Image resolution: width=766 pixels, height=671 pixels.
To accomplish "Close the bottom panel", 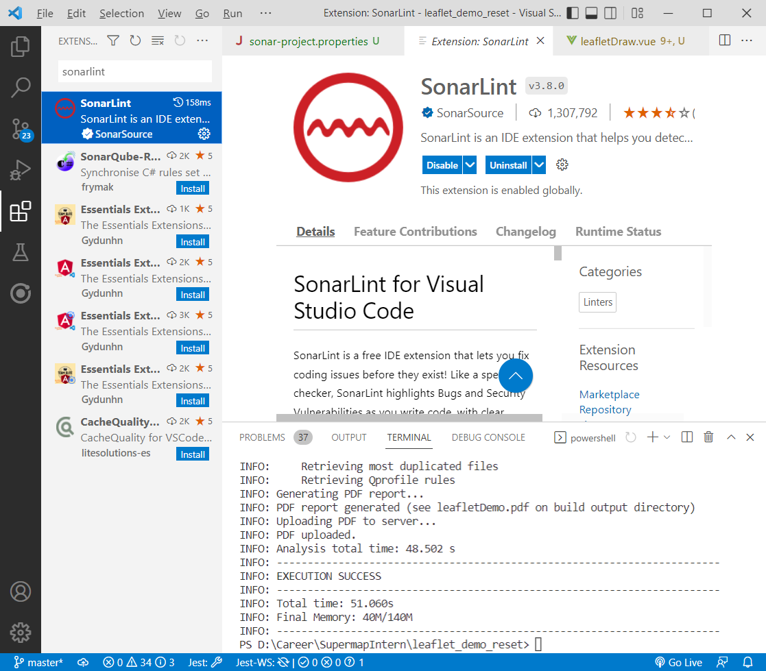I will coord(750,437).
